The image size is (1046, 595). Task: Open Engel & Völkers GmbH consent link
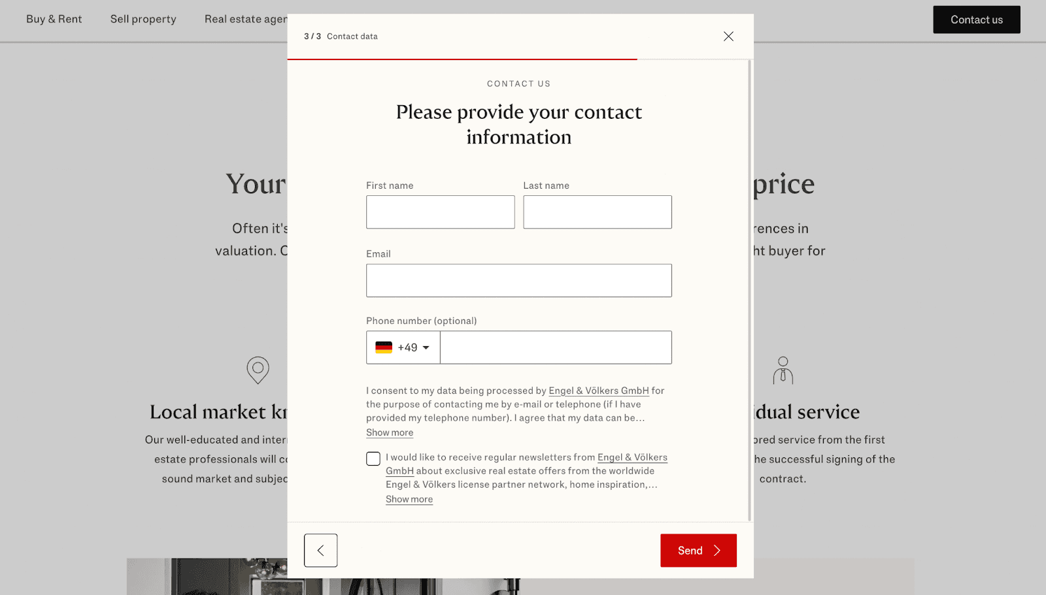coord(599,391)
